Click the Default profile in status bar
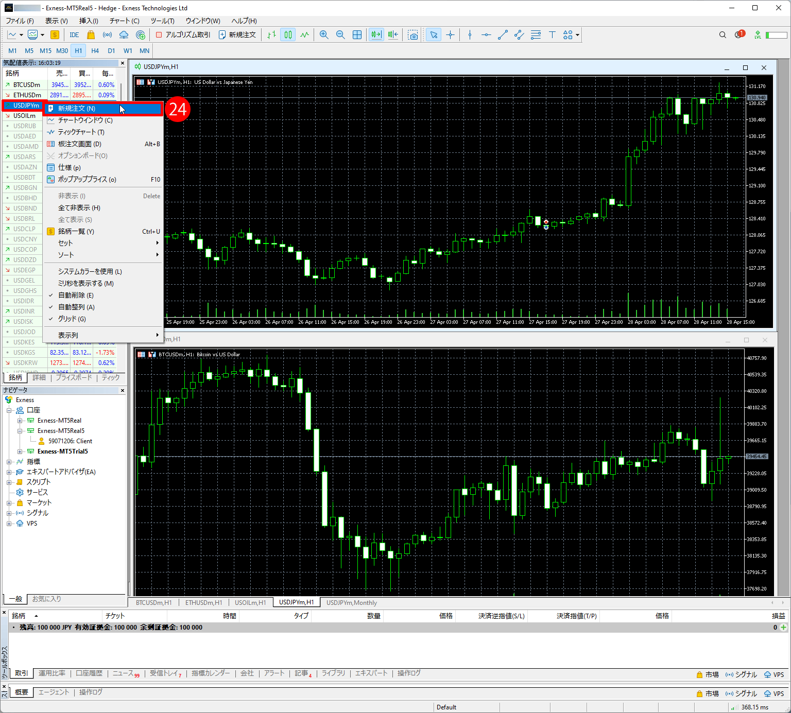 [x=446, y=707]
